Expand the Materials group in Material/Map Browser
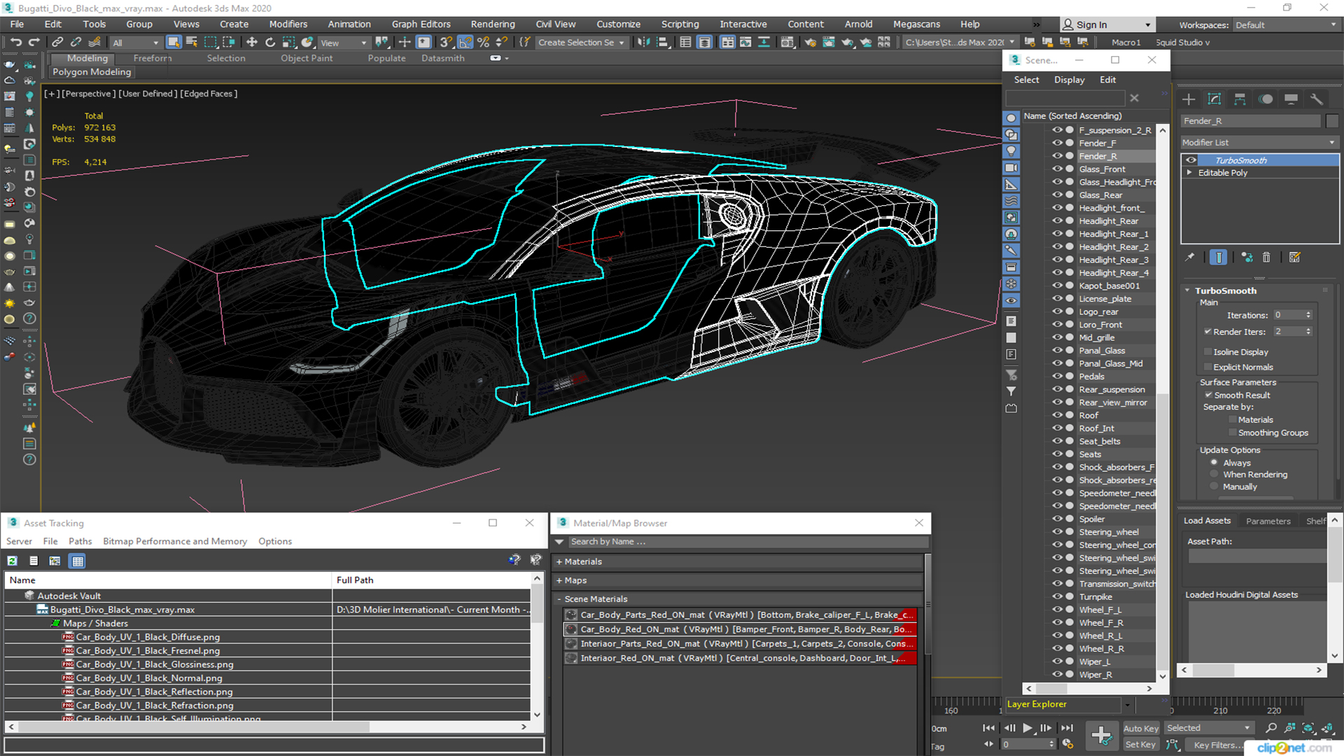Viewport: 1344px width, 756px height. click(x=559, y=562)
